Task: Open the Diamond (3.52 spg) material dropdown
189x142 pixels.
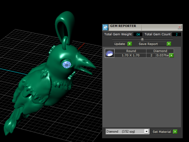Action: 127,131
